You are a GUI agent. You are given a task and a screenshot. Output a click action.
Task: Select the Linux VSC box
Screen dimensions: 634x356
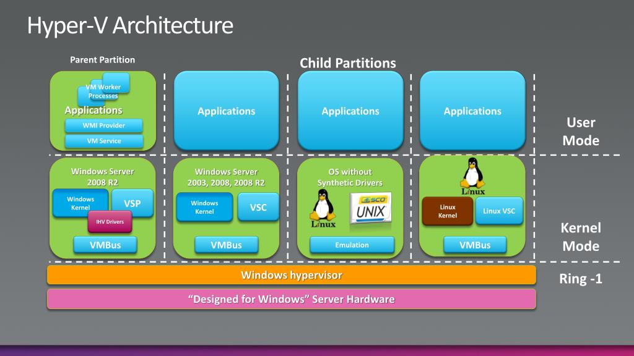pyautogui.click(x=499, y=211)
